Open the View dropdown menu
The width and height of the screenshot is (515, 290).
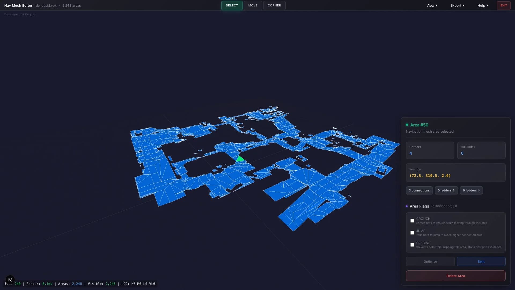[x=432, y=5]
